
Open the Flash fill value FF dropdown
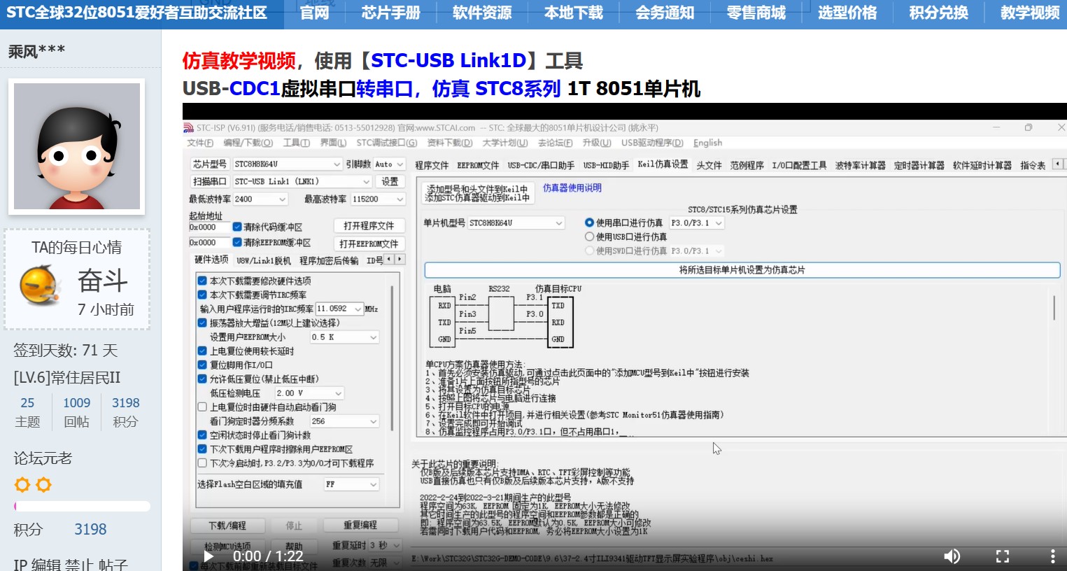351,484
